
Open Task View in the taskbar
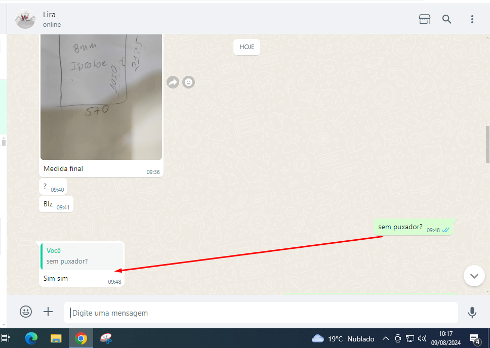(6, 338)
